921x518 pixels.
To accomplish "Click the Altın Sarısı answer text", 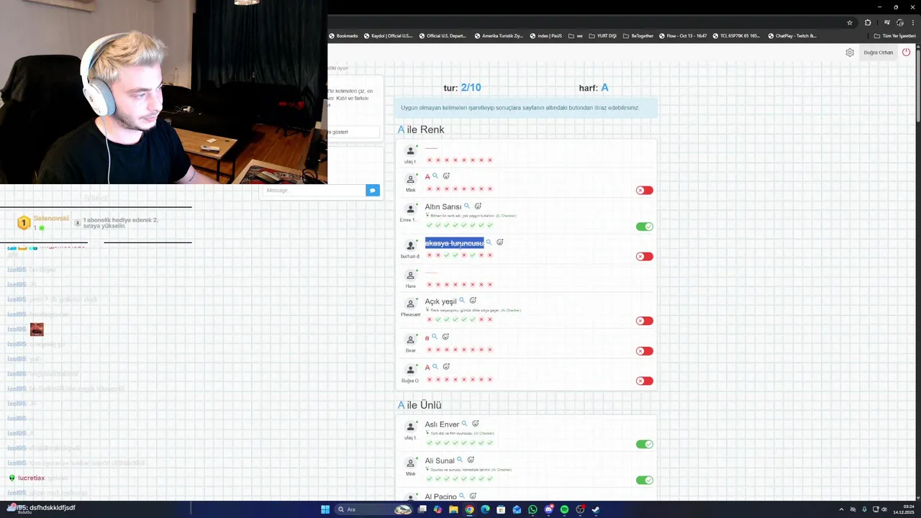I will click(443, 206).
